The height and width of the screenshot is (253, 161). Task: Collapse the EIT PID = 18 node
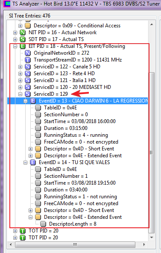click(x=15, y=46)
